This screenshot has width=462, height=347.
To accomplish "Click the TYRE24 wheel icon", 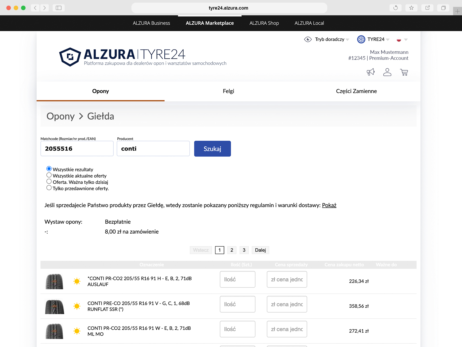I will [361, 39].
